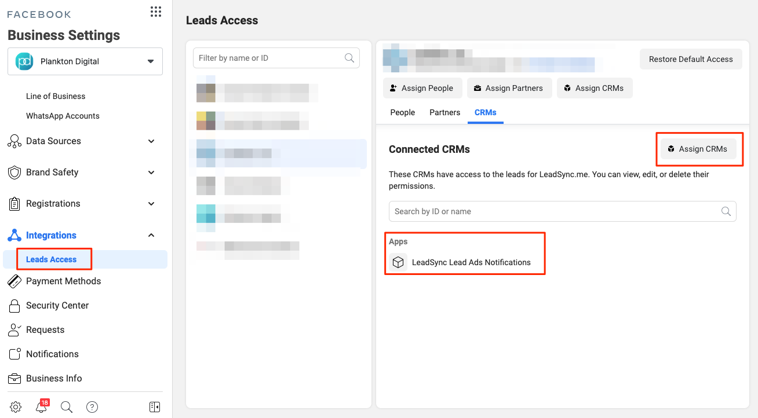Switch to the People tab
The image size is (758, 418).
[x=402, y=112]
